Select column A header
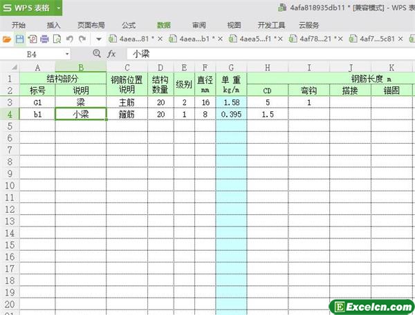 37,68
